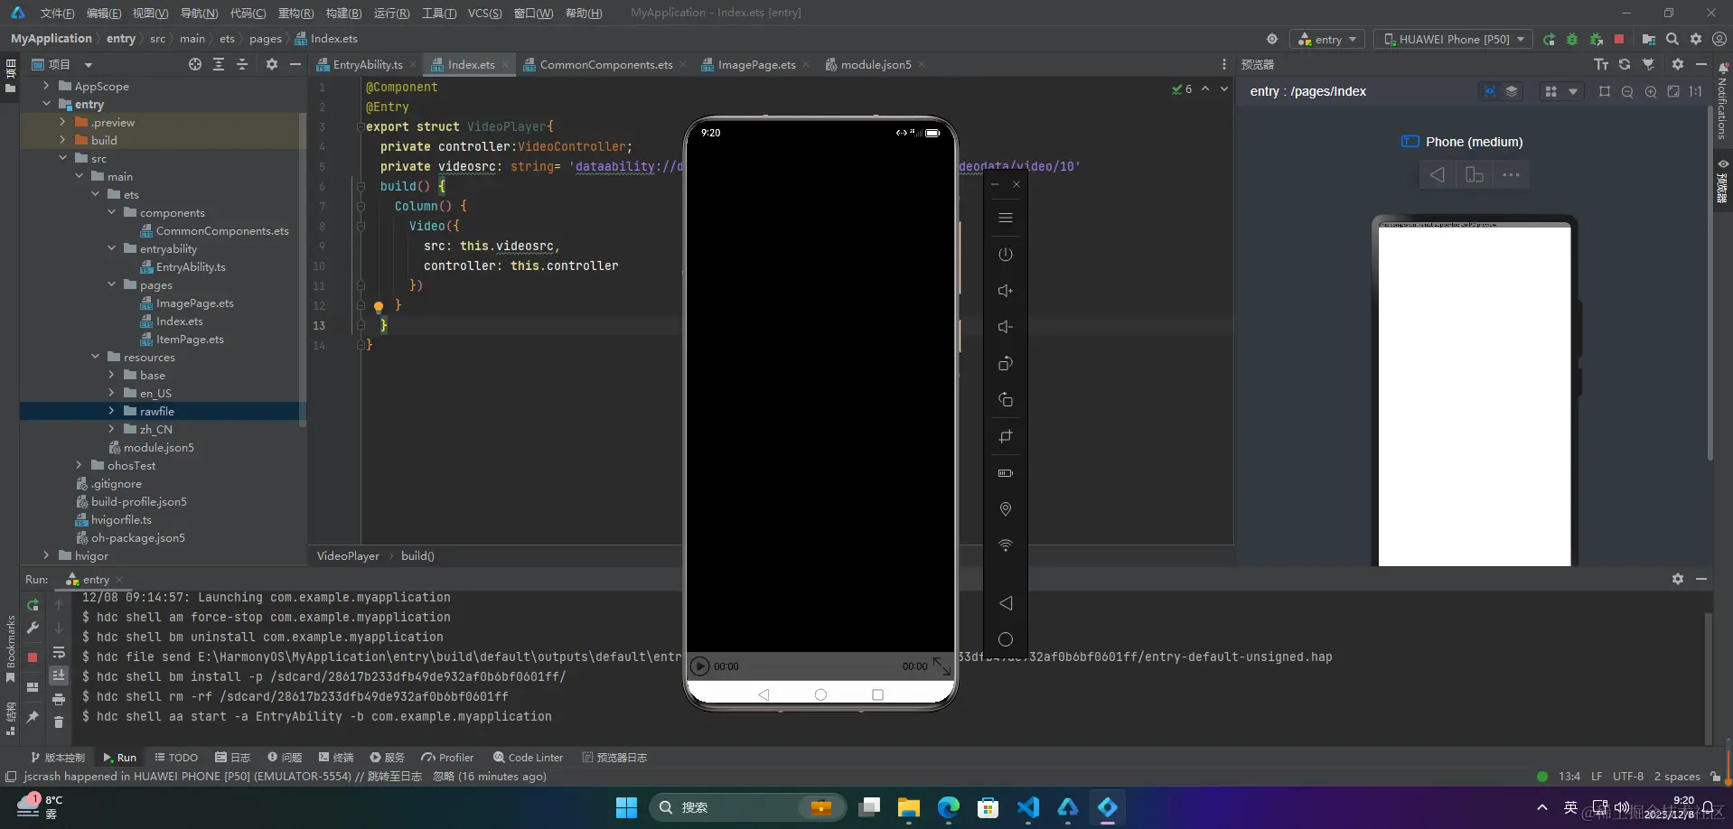Toggle the previewer inspector eye icon

tap(1489, 91)
